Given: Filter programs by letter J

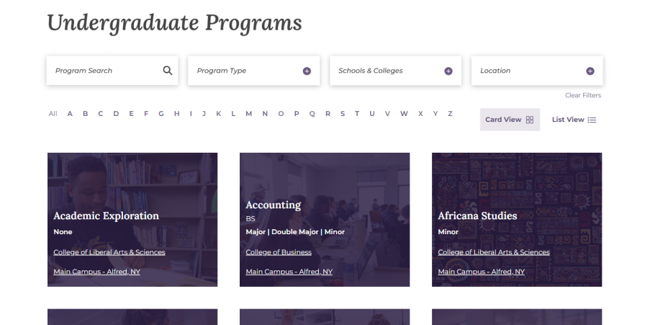Looking at the screenshot, I should click(204, 114).
